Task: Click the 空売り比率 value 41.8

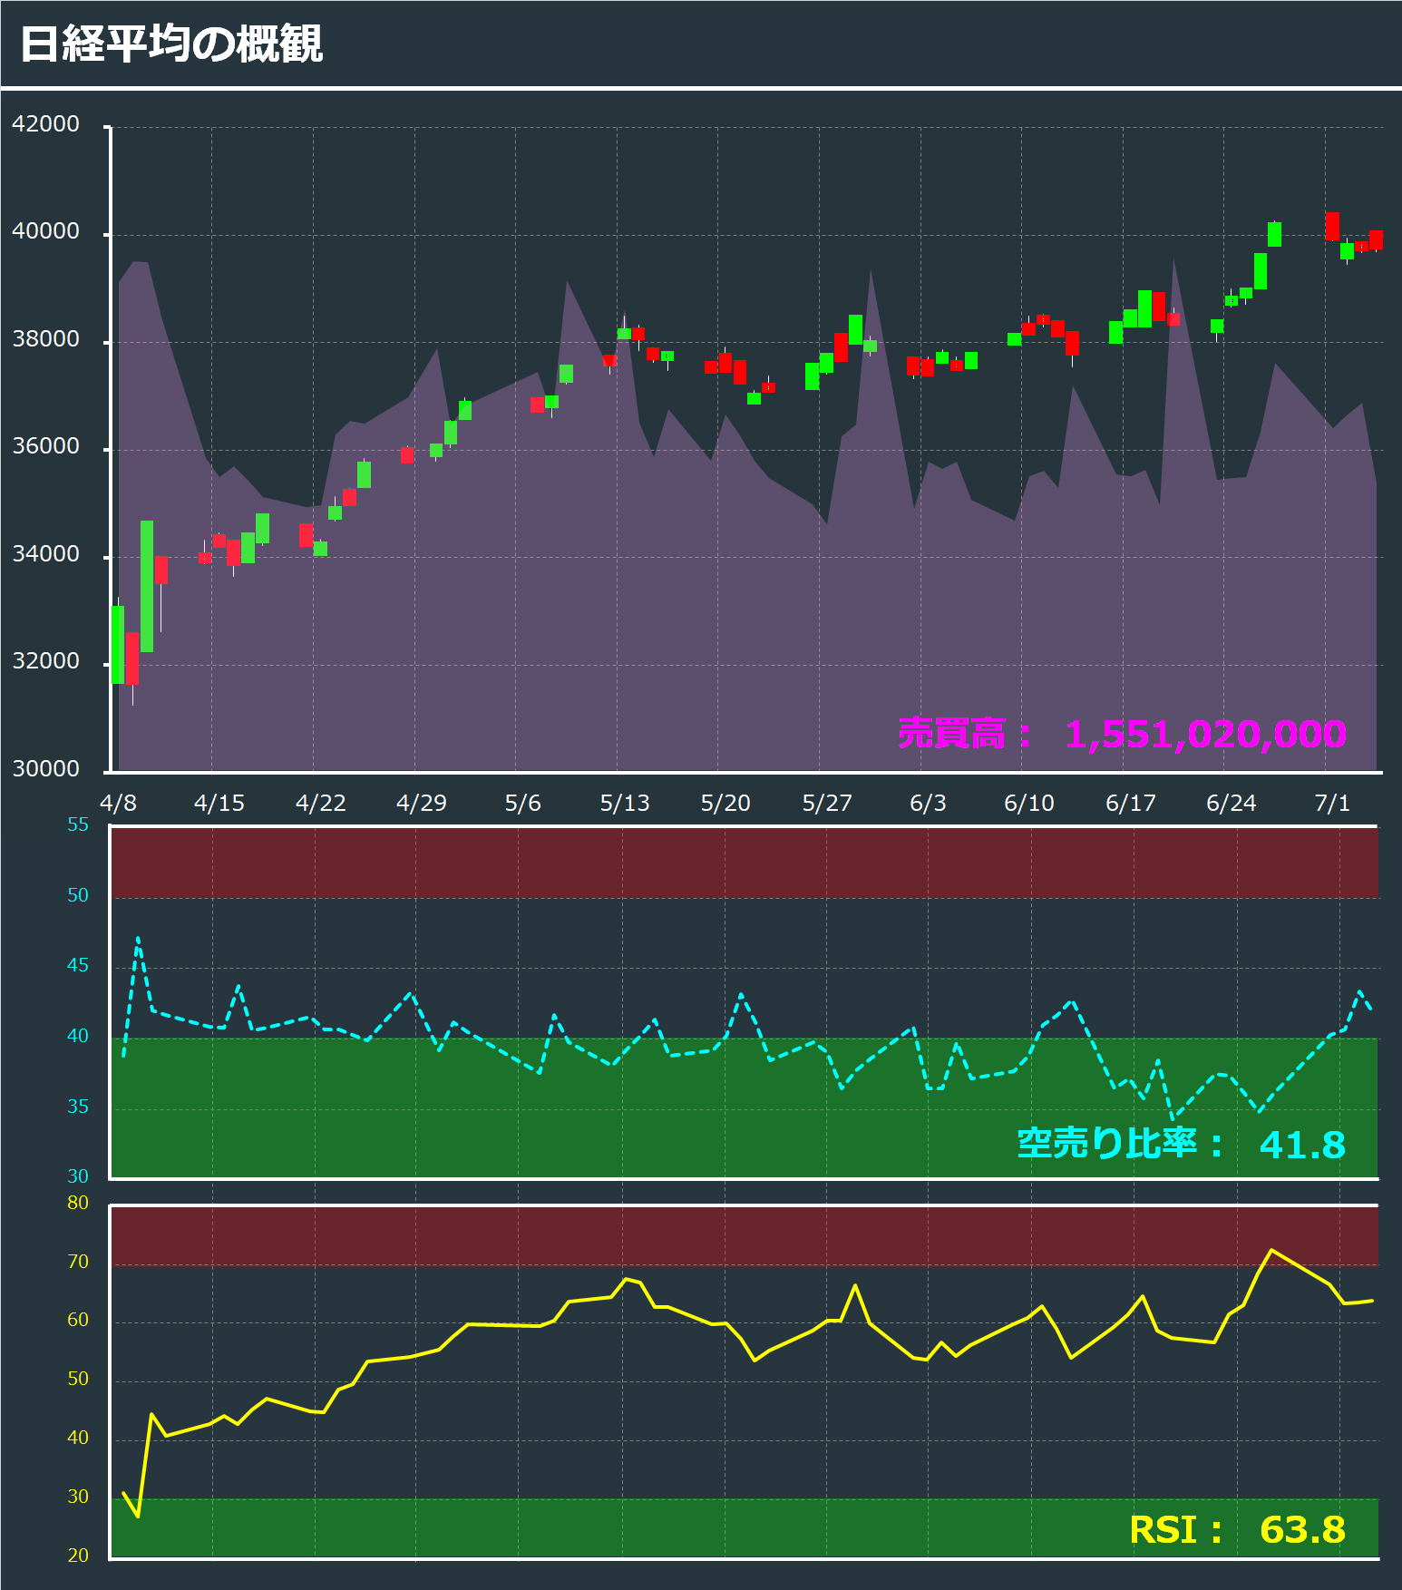Action: click(x=1302, y=1145)
